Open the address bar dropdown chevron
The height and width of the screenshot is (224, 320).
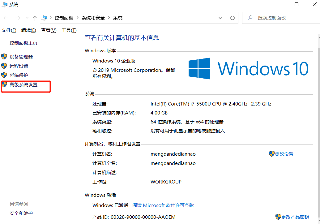[220, 18]
